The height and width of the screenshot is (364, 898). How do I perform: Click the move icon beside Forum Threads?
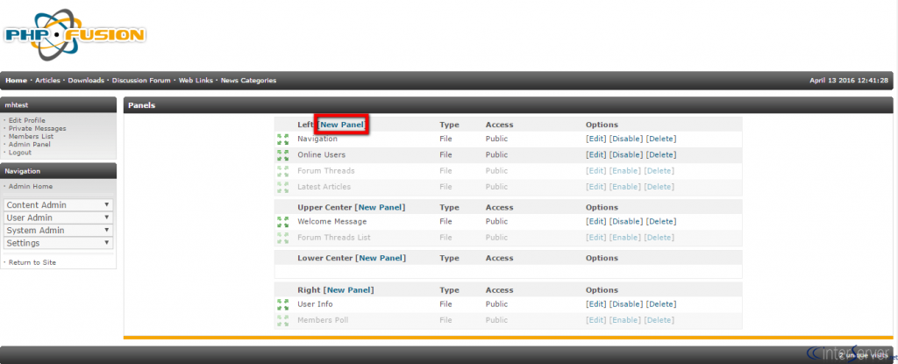[x=282, y=171]
